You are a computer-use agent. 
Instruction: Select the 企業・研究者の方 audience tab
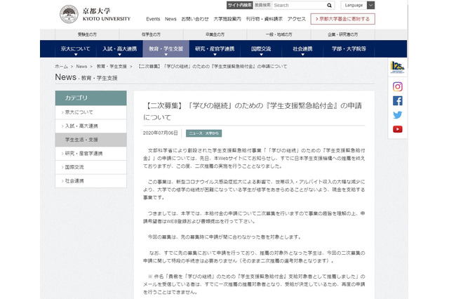pos(343,34)
